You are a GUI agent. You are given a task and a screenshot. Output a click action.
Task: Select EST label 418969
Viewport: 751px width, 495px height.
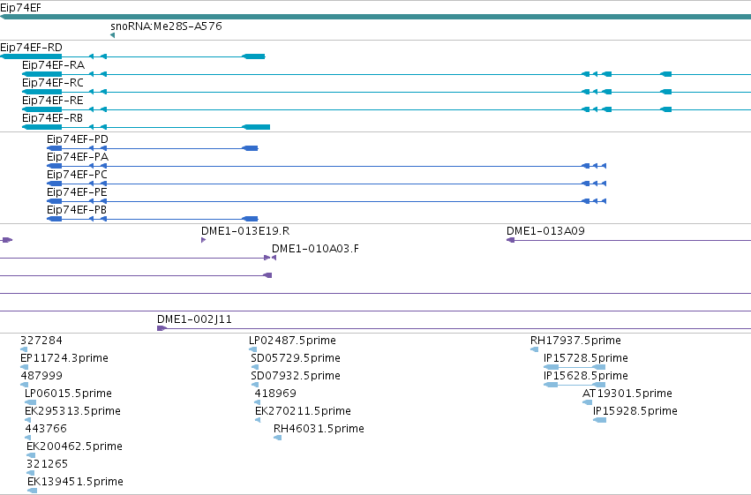[x=275, y=394]
